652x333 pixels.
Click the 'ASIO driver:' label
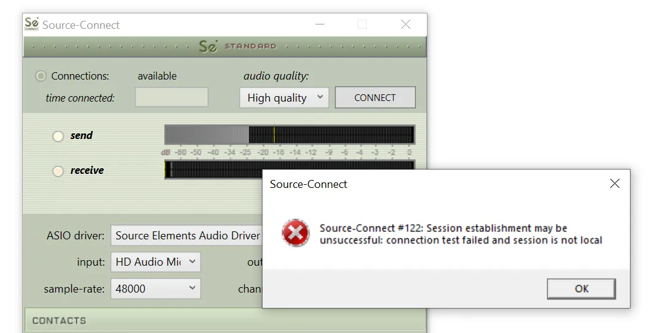(x=75, y=236)
